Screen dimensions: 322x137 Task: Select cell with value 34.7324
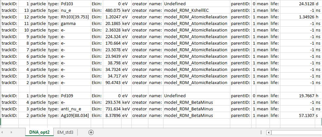112,69
